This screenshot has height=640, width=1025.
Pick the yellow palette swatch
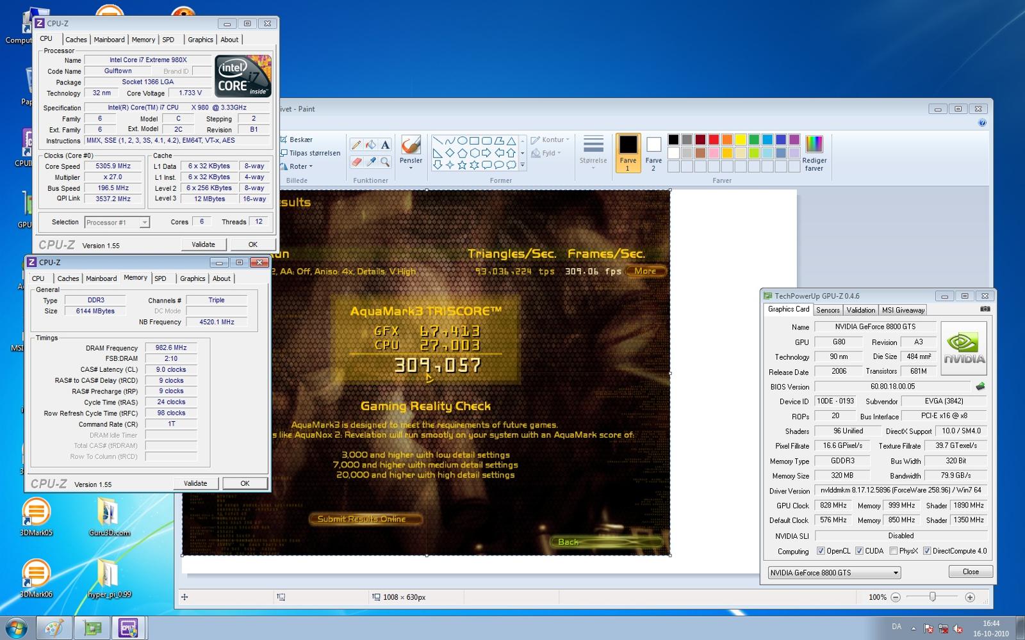[741, 140]
